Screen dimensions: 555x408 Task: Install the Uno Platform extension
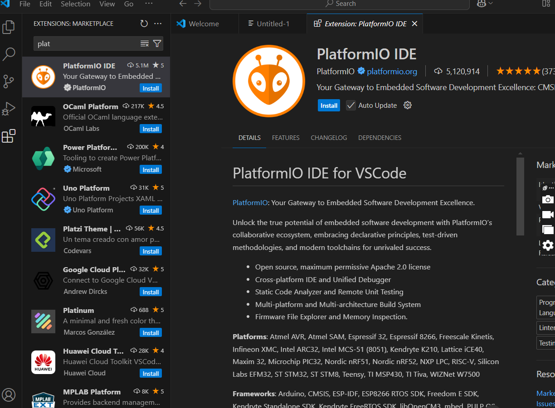(x=151, y=211)
